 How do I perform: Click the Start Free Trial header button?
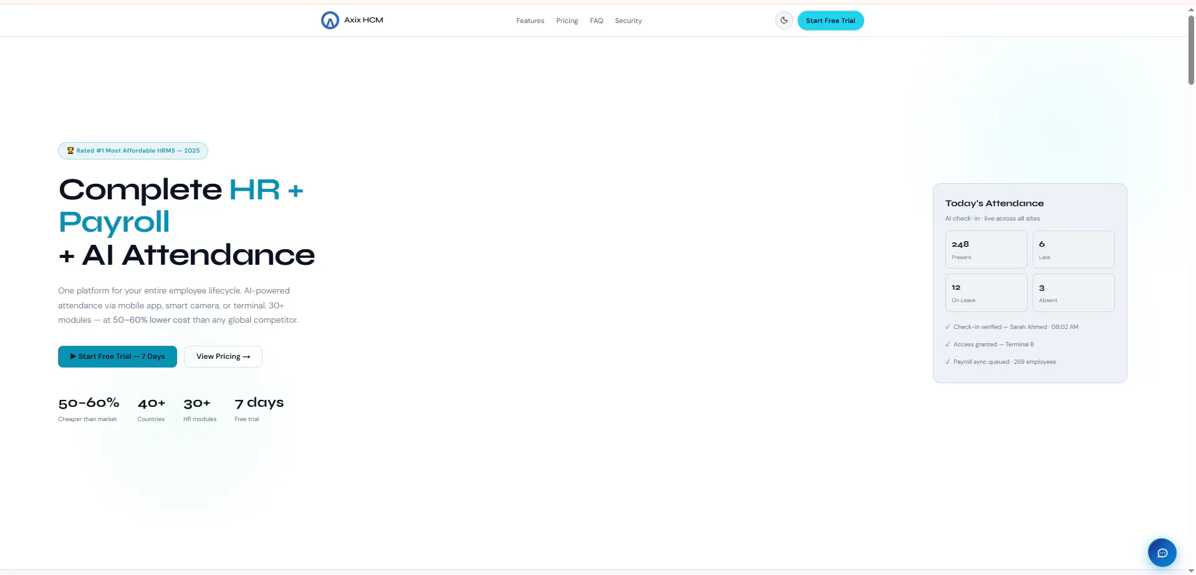coord(831,21)
